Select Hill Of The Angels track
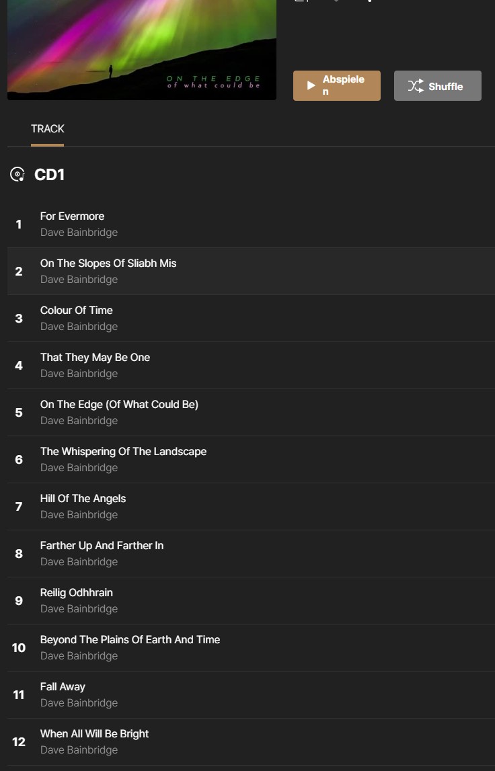The height and width of the screenshot is (771, 495). tap(251, 506)
